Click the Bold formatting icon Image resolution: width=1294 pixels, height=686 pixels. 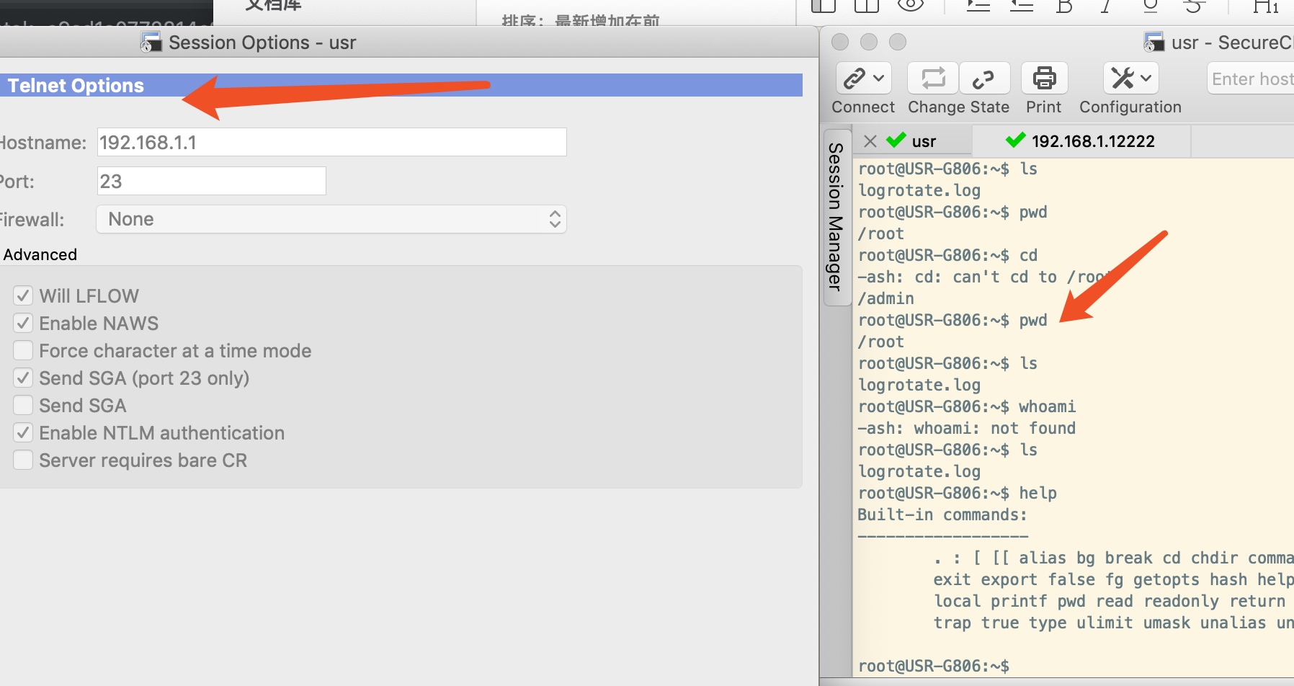[x=1064, y=6]
